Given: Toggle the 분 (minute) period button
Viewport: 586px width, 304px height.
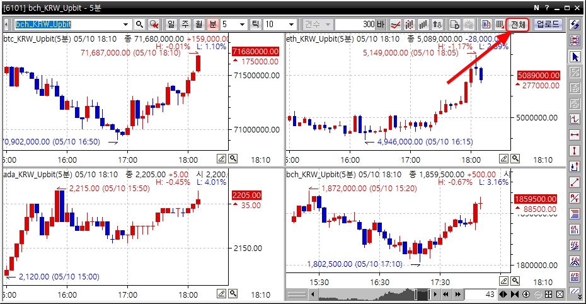Looking at the screenshot, I should point(213,25).
